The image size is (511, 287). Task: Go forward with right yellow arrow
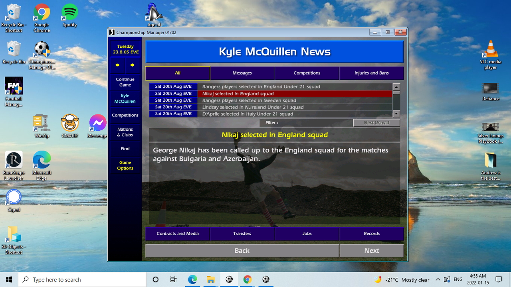[x=133, y=65]
